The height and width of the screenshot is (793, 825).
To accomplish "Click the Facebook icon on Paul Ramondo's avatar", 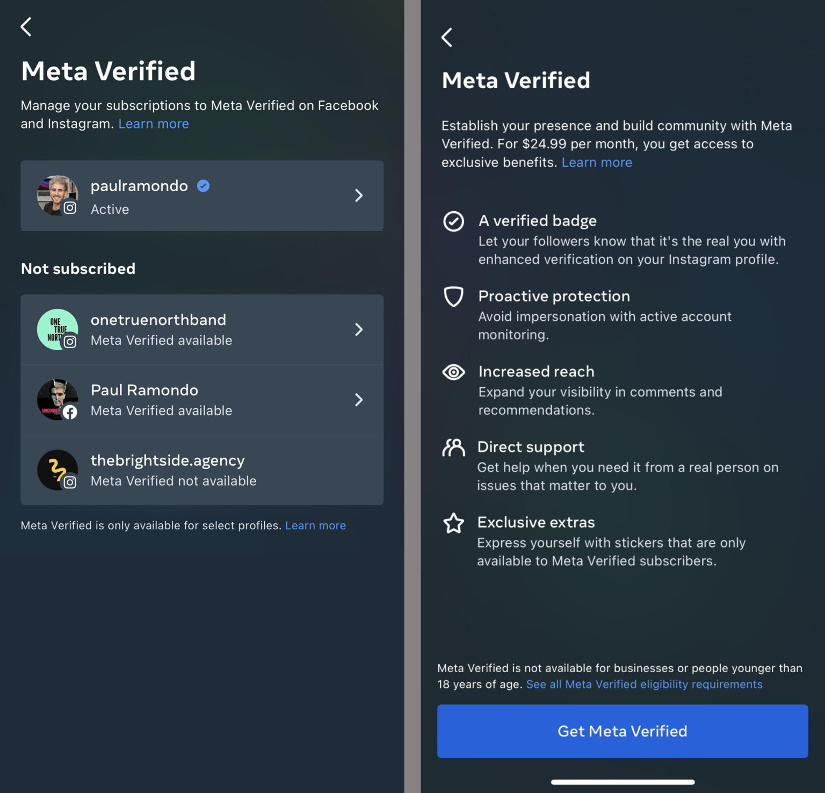I will click(x=70, y=412).
